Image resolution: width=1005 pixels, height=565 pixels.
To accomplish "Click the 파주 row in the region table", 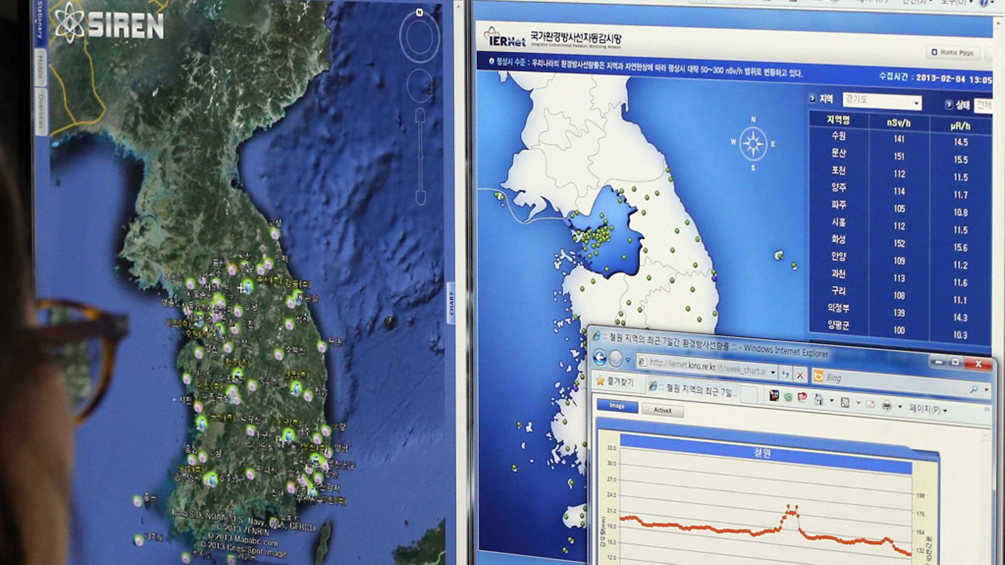I will click(901, 208).
